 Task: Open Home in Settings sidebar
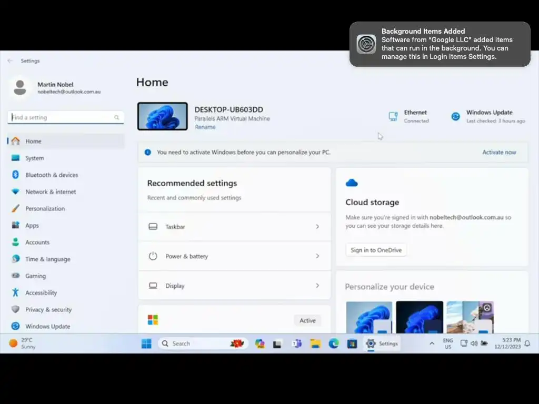(66, 141)
